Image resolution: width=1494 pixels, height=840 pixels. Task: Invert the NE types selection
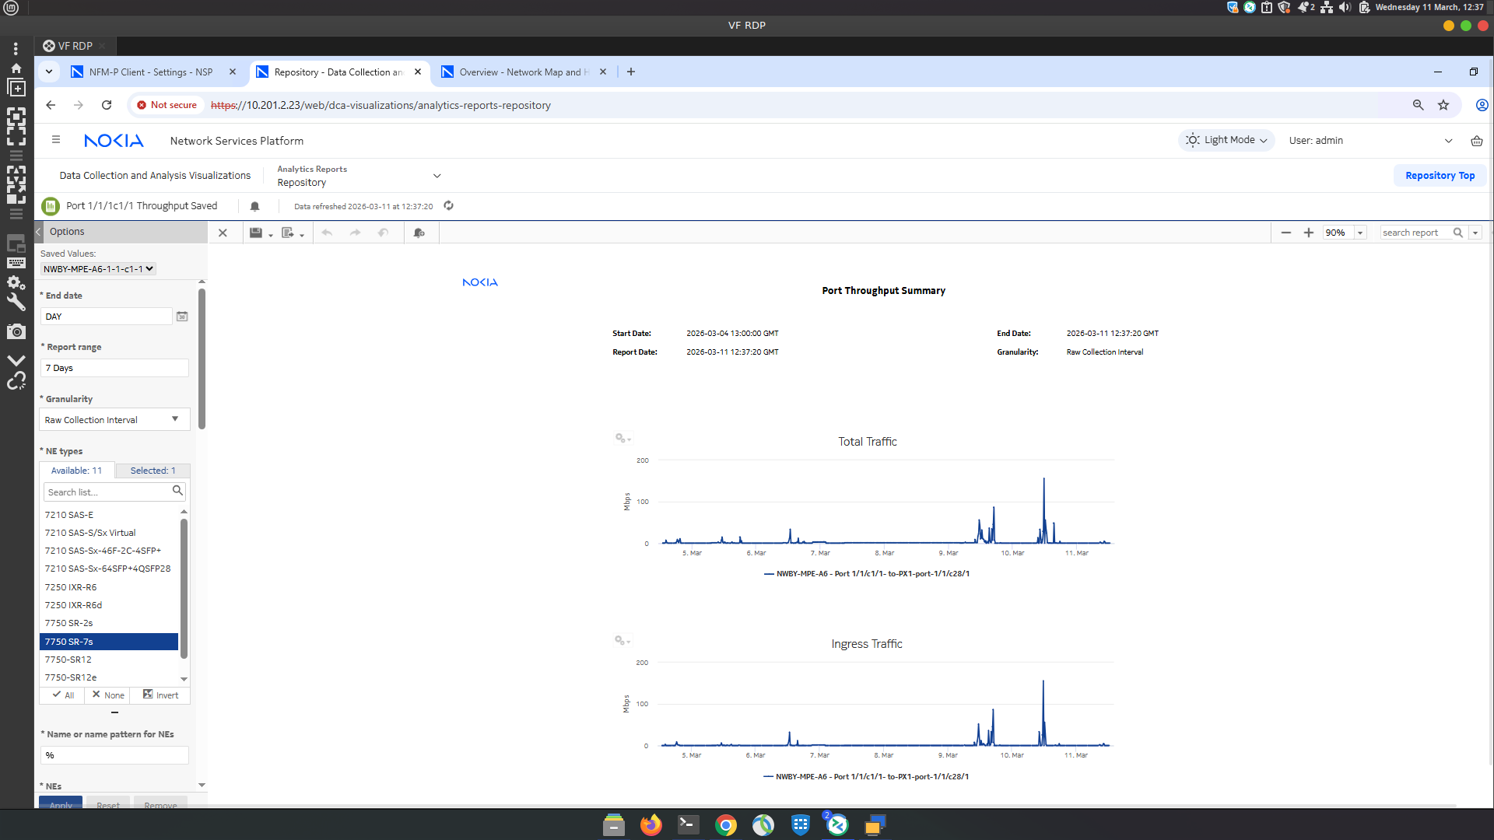coord(161,695)
